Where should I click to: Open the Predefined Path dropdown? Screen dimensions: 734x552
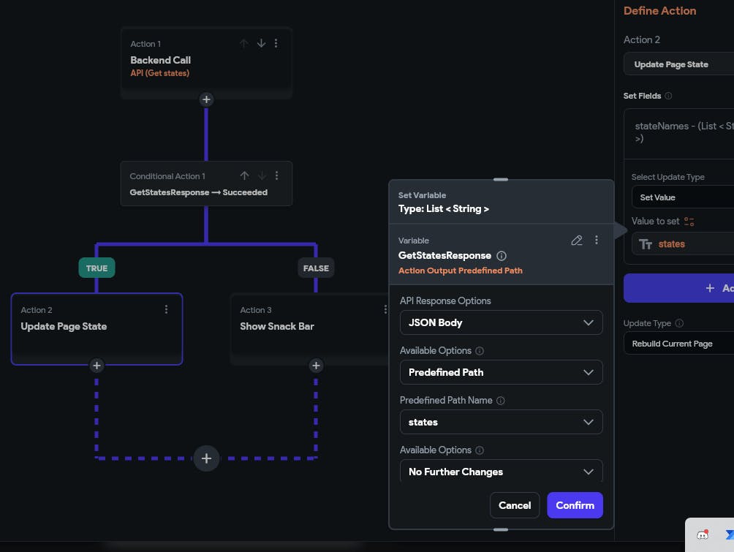pos(501,372)
